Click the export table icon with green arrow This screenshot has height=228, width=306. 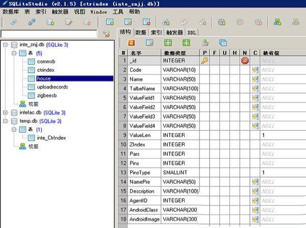coord(205,43)
